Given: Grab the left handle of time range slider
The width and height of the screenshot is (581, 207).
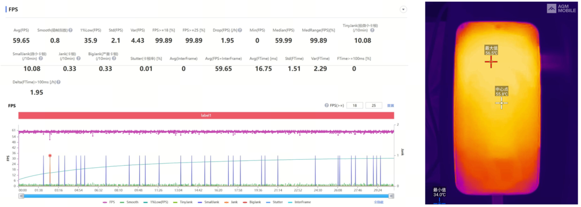Looking at the screenshot, I should tap(21, 196).
